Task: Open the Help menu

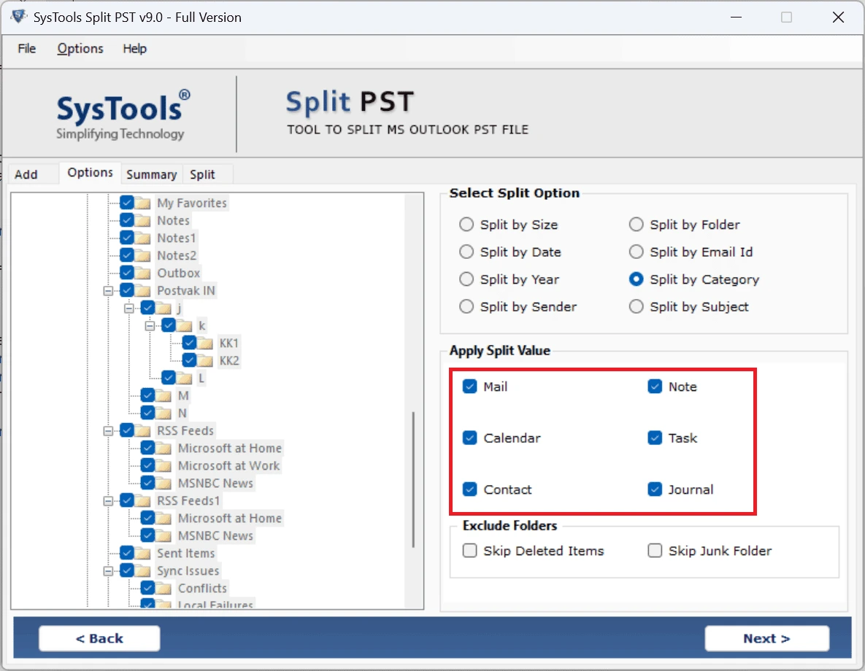Action: (x=134, y=49)
